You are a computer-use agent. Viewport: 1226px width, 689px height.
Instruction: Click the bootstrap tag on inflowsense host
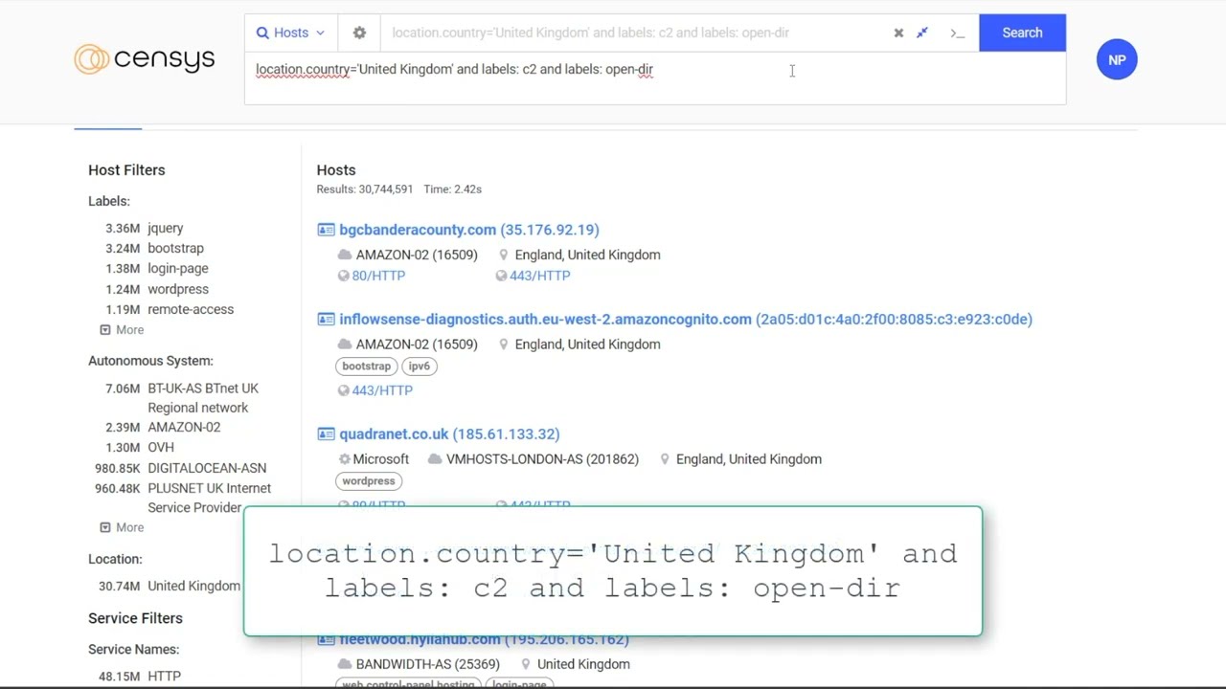point(366,367)
